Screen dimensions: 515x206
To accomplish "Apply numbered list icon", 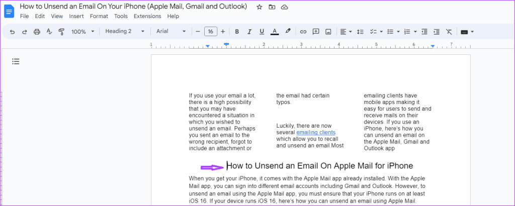I will 407,32.
